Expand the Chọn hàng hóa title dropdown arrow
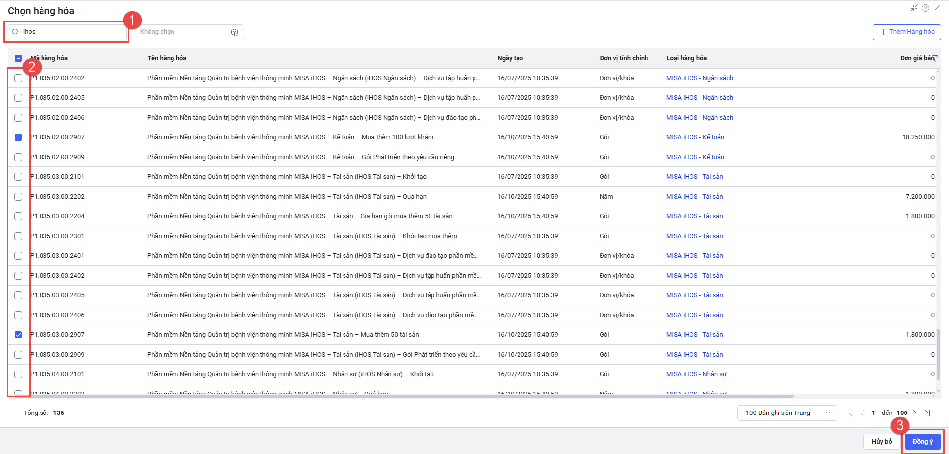The height and width of the screenshot is (454, 949). pyautogui.click(x=83, y=11)
